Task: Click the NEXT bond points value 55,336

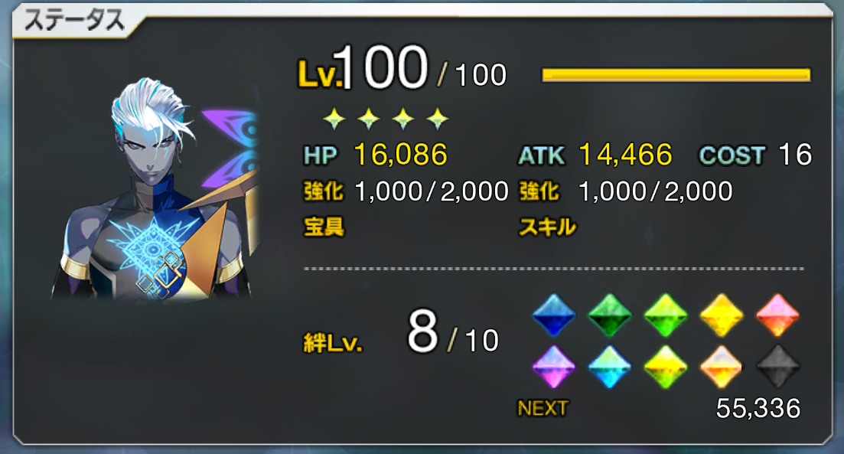Action: tap(758, 408)
